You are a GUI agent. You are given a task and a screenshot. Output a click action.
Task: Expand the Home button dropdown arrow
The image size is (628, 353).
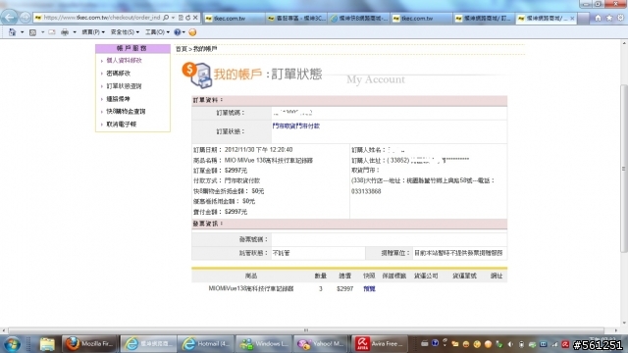tap(22, 32)
